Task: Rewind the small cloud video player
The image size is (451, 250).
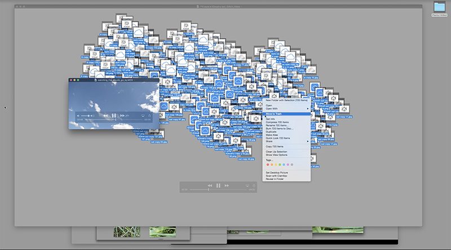Action: 105,115
